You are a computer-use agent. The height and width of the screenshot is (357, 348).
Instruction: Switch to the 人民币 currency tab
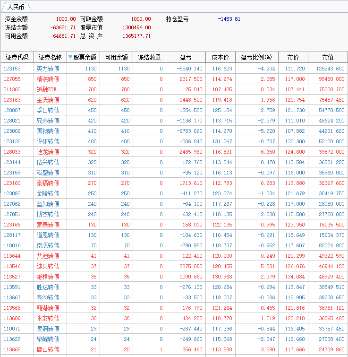click(15, 8)
